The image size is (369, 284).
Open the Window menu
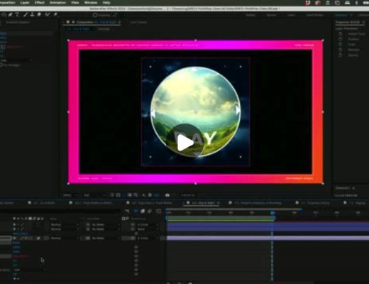[x=91, y=3]
